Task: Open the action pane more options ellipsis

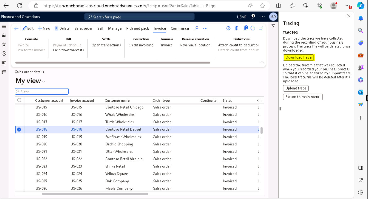Action: (x=205, y=28)
